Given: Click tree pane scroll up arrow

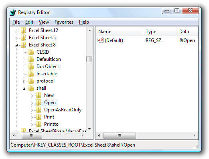Looking at the screenshot, I should click(89, 30).
